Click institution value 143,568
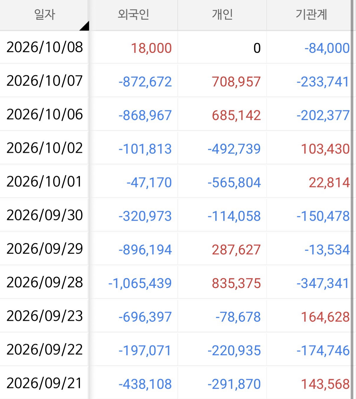356x399 pixels. (x=325, y=384)
